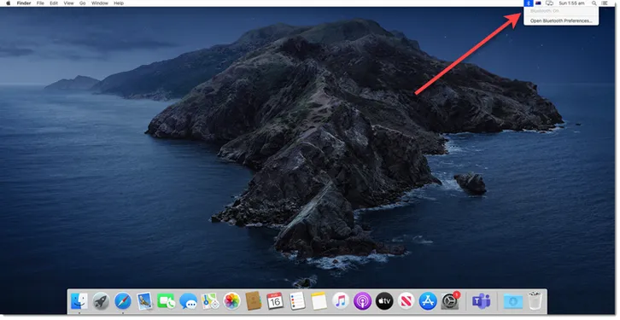Open the input source flag menu
Image resolution: width=620 pixels, height=320 pixels.
coord(538,3)
